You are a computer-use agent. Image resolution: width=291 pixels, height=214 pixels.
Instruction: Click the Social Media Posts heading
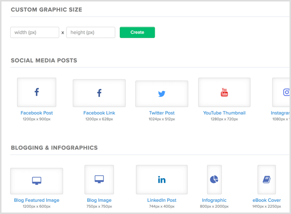coord(44,60)
